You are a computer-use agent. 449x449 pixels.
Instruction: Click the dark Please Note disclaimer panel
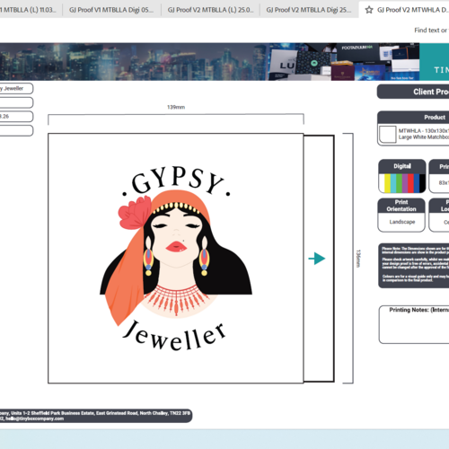[414, 266]
